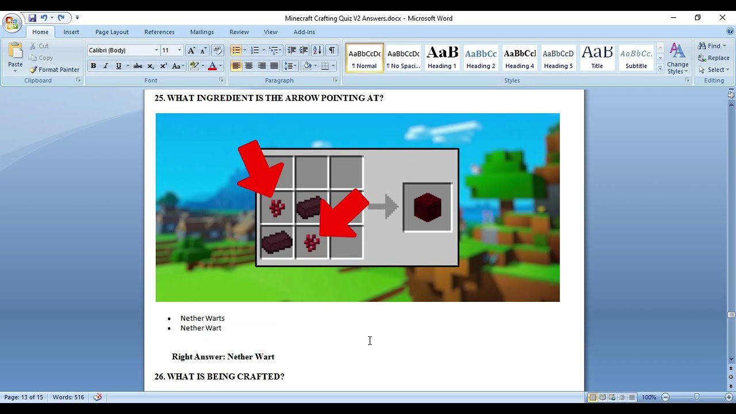Align text left
Screen dimensions: 736x414
(x=236, y=66)
